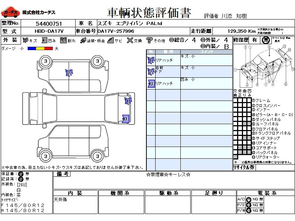Click remark ☆禁煙車☆キーレス☆
Screen dimensions: 295x221
click(x=168, y=175)
